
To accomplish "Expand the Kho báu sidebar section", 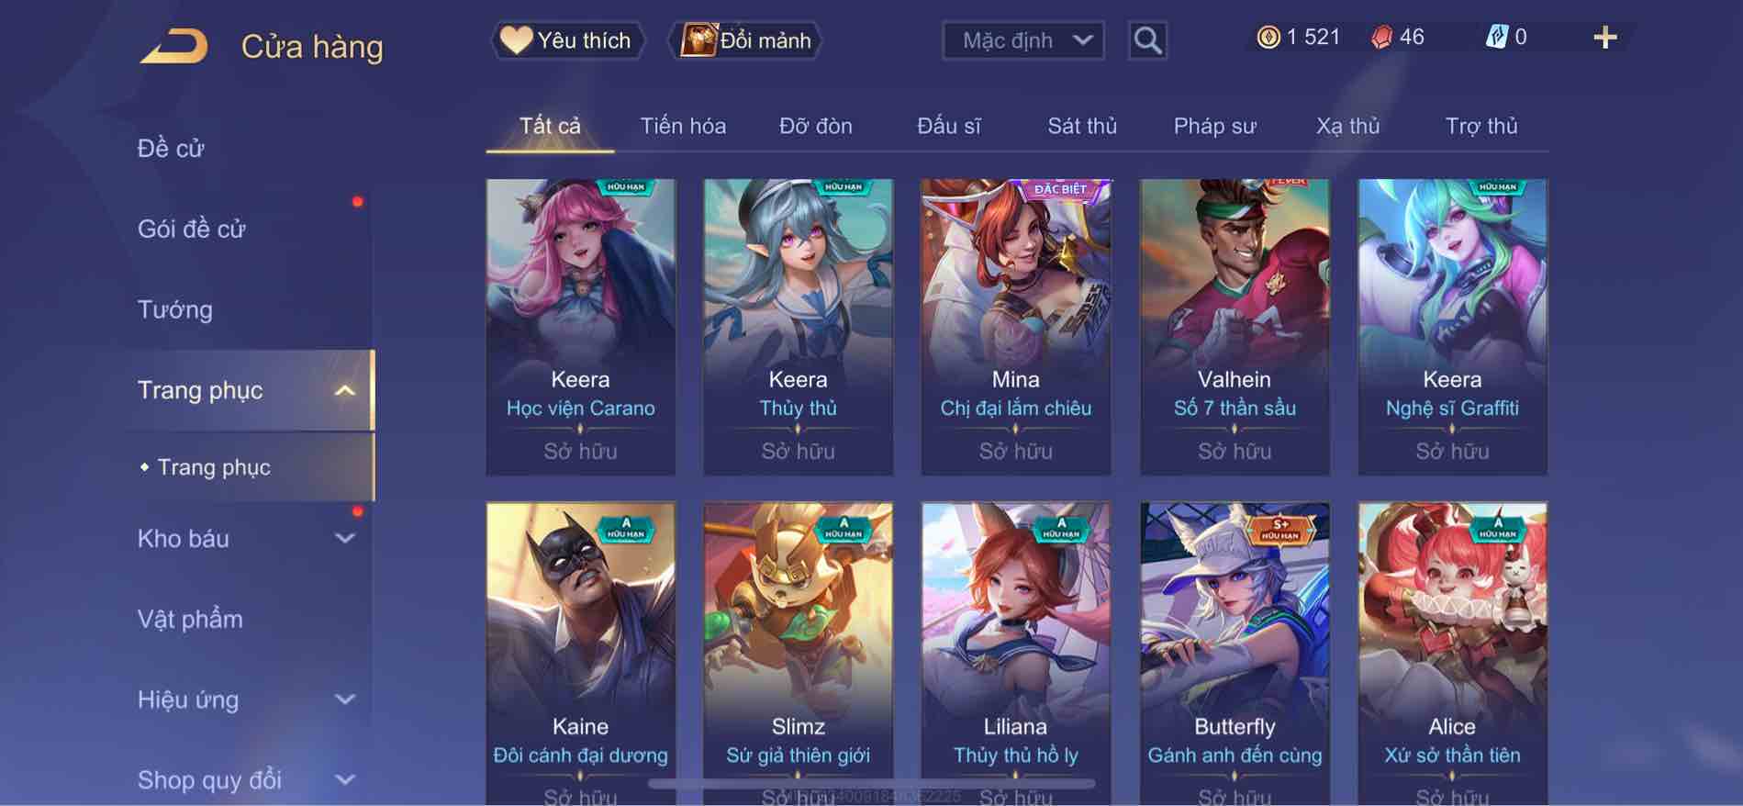I will click(x=344, y=539).
